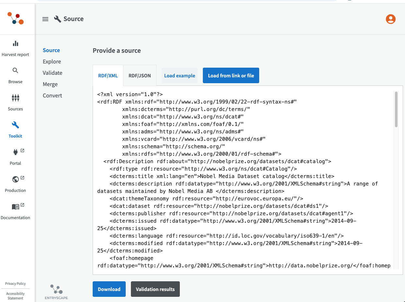
Task: Open the user account avatar menu
Action: pos(390,19)
